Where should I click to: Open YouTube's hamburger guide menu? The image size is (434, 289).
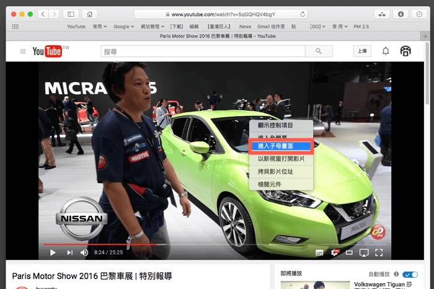23,51
